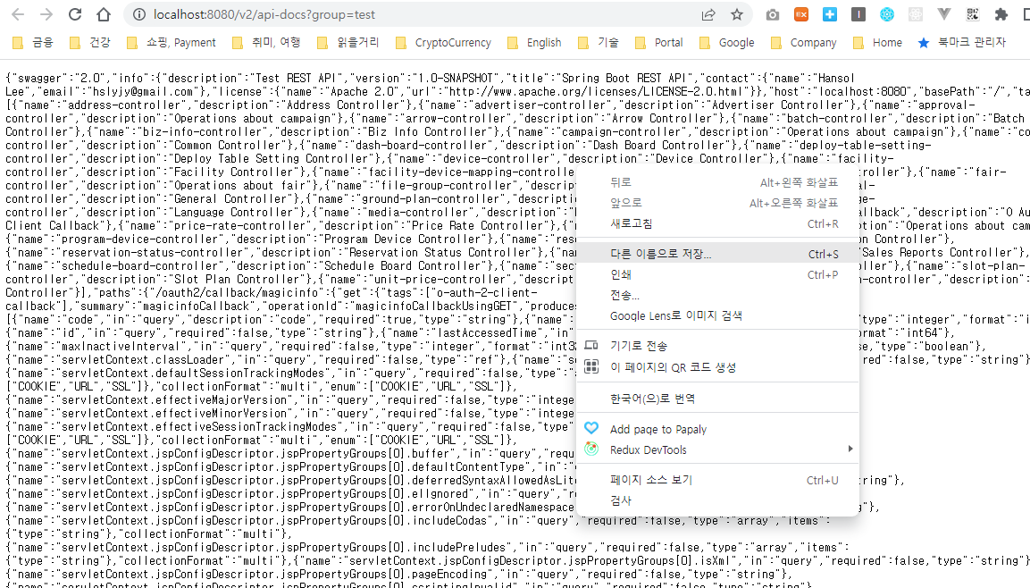The height and width of the screenshot is (588, 1030).
Task: Click the address bar URL localhost:8080
Action: 264,14
